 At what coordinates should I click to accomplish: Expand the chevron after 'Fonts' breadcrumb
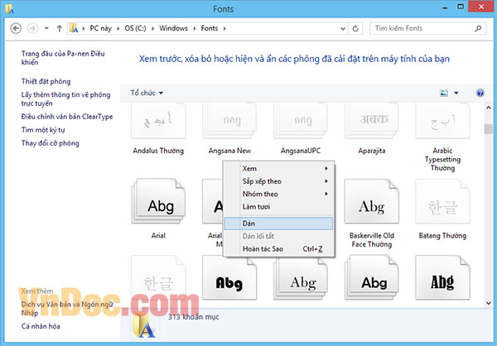[224, 28]
